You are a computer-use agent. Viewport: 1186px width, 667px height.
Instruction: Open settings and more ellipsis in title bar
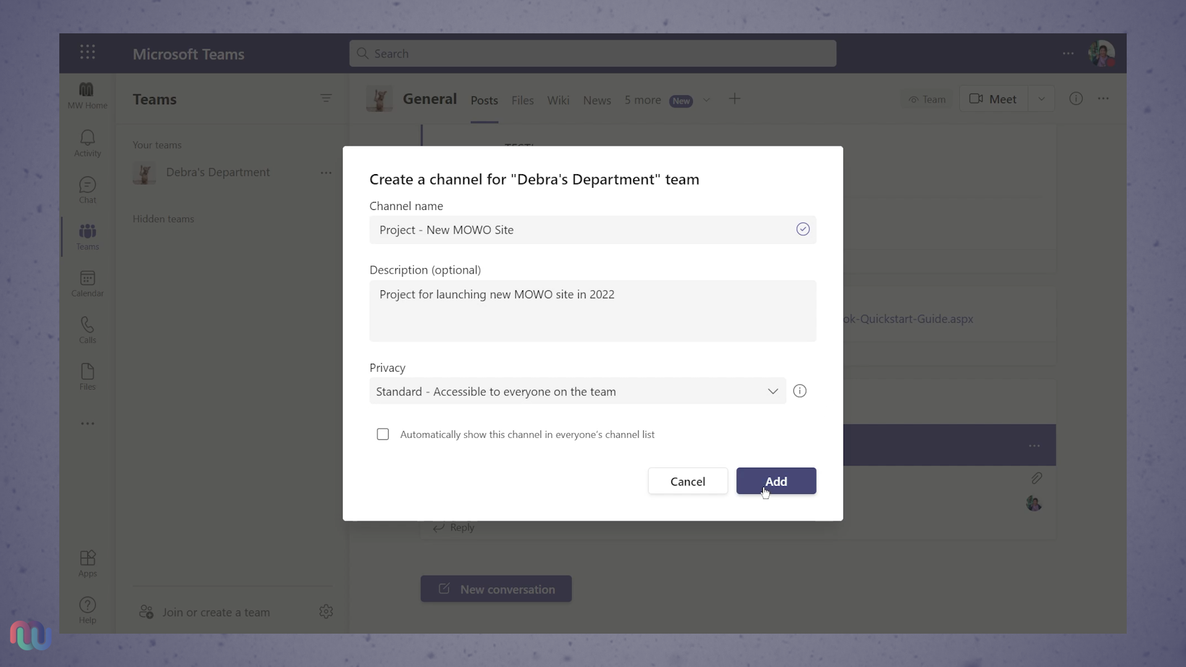tap(1068, 54)
